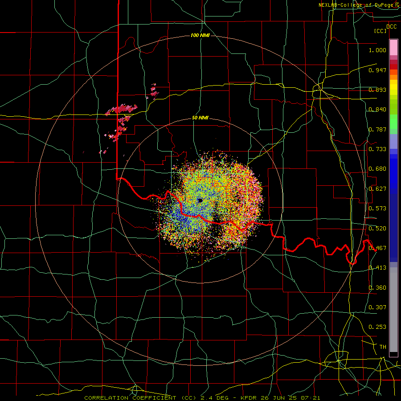Click the black radar site dot at map center
This screenshot has width=401, height=401.
[200, 200]
